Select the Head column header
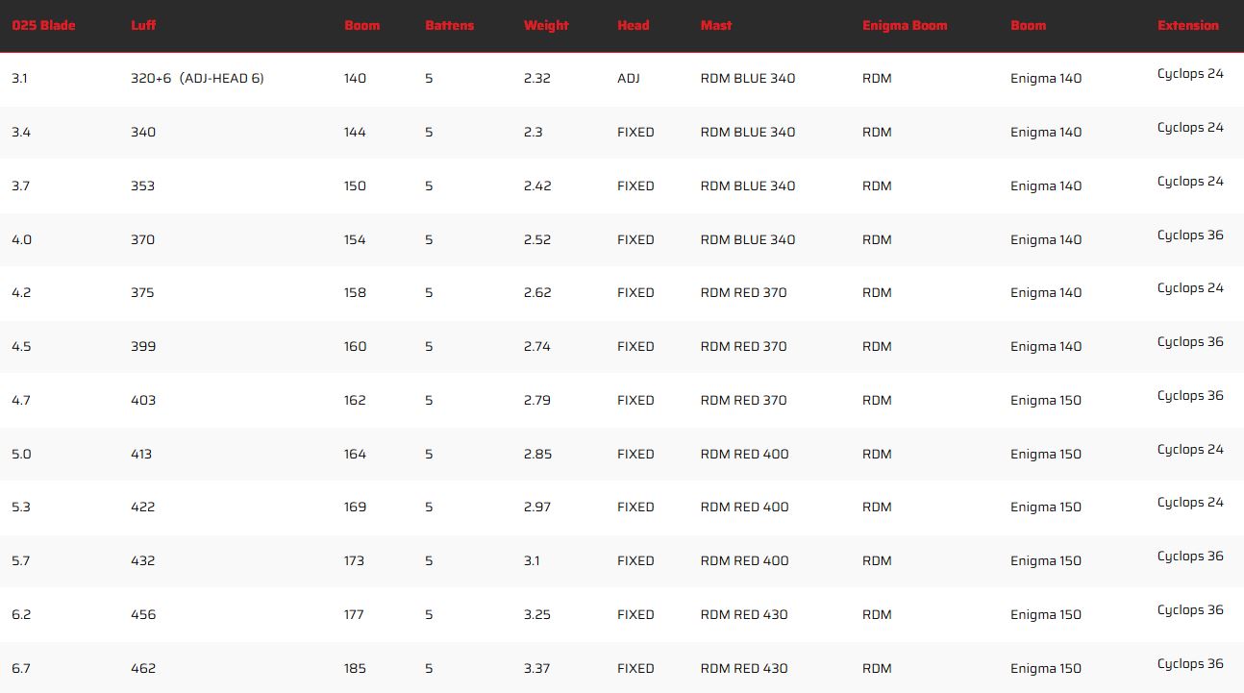Image resolution: width=1244 pixels, height=693 pixels. (633, 25)
